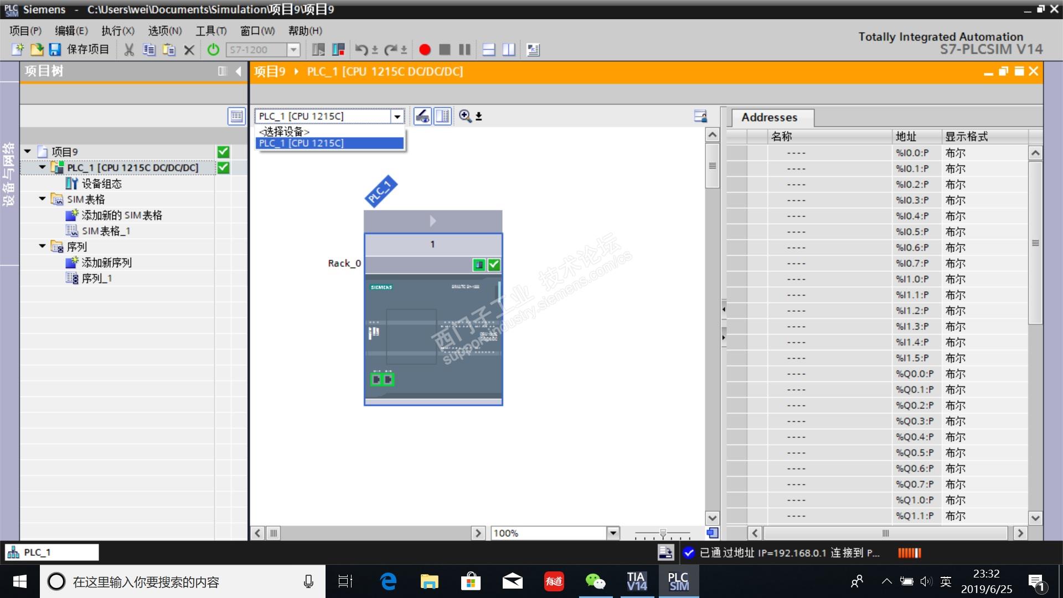Open 设备组态 in project tree
The height and width of the screenshot is (598, 1063).
(101, 183)
